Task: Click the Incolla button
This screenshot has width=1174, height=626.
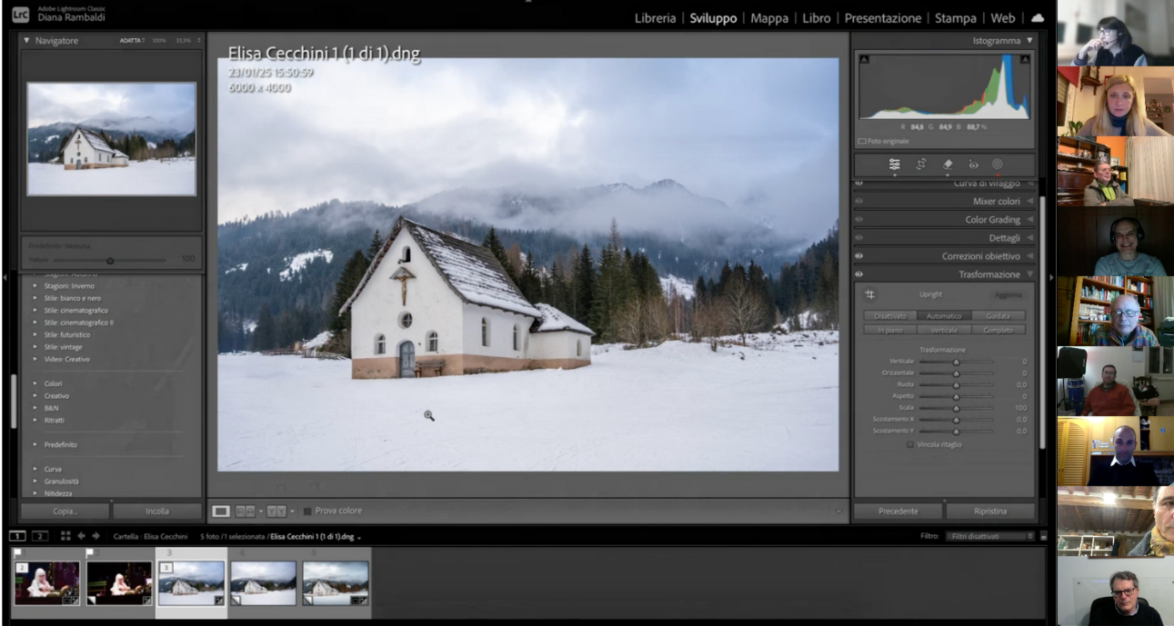Action: point(157,512)
